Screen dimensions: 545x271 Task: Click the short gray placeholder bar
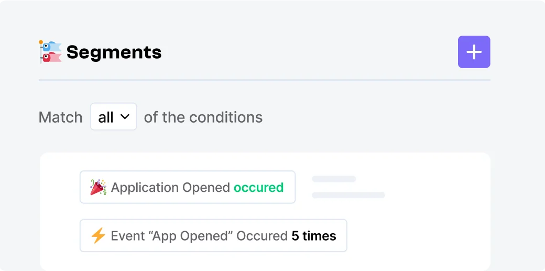tap(334, 179)
